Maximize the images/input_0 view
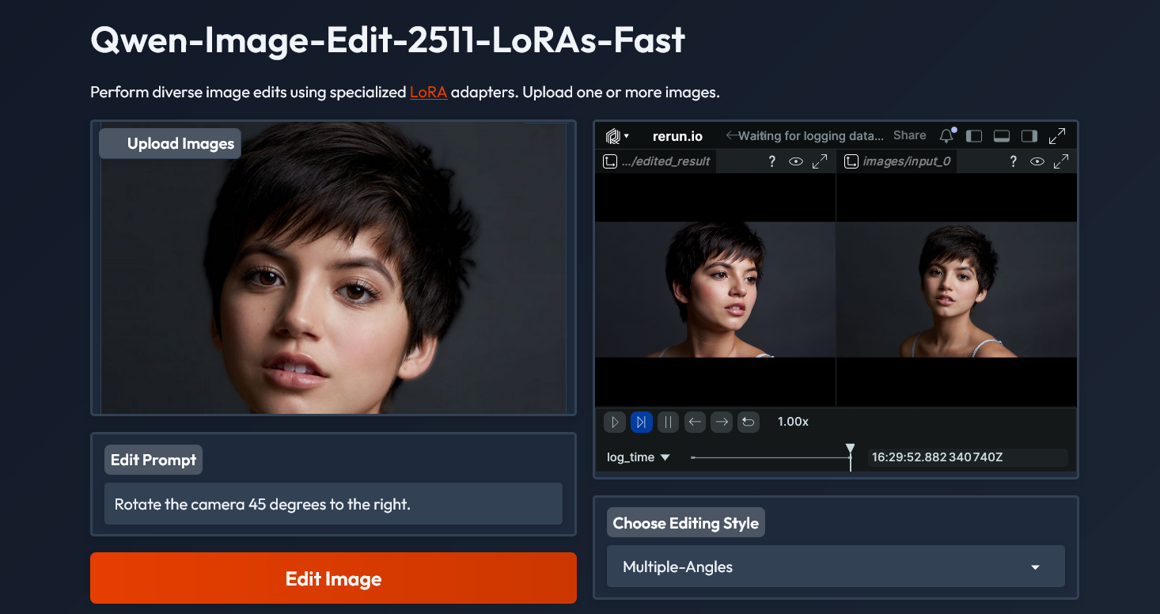The height and width of the screenshot is (614, 1160). click(x=1061, y=161)
